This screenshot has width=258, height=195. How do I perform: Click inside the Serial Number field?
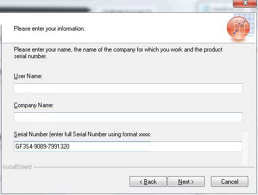pos(128,147)
